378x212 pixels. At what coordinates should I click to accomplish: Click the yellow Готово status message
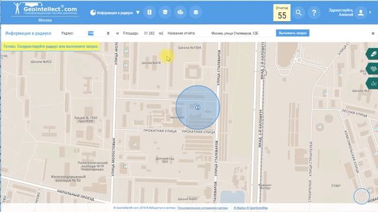click(x=51, y=47)
